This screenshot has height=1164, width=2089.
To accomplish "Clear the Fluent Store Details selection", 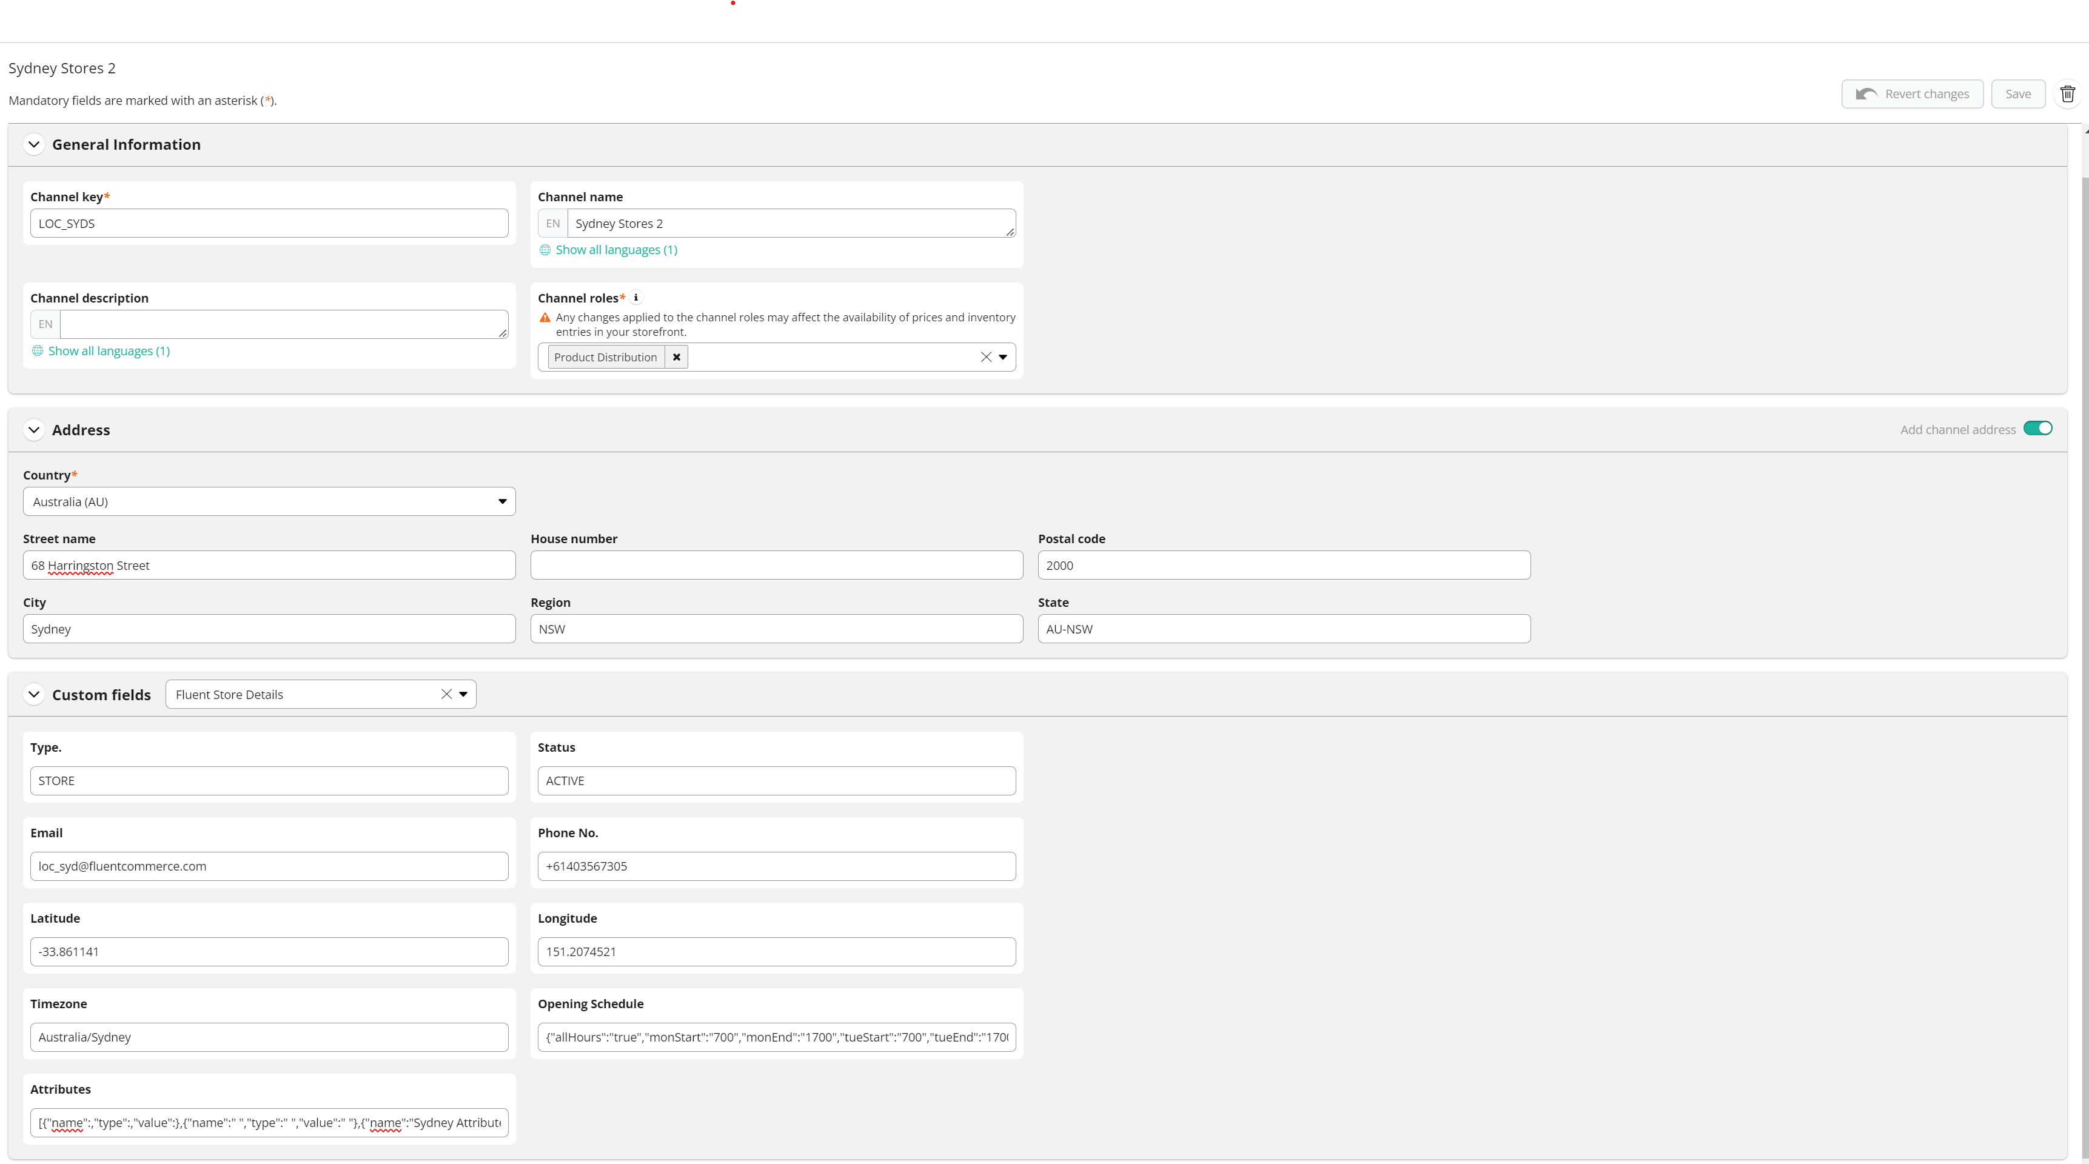I will [446, 694].
